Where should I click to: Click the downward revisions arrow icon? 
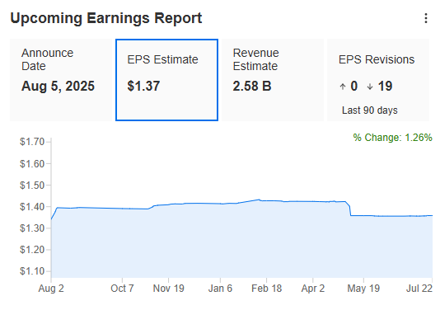pyautogui.click(x=370, y=87)
